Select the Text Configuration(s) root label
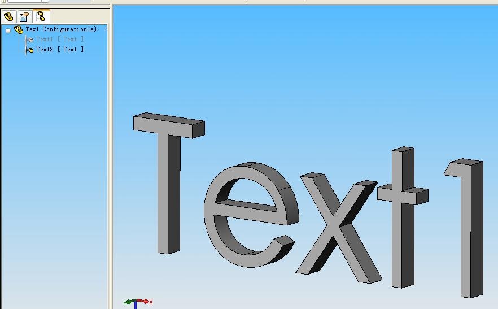 click(61, 29)
